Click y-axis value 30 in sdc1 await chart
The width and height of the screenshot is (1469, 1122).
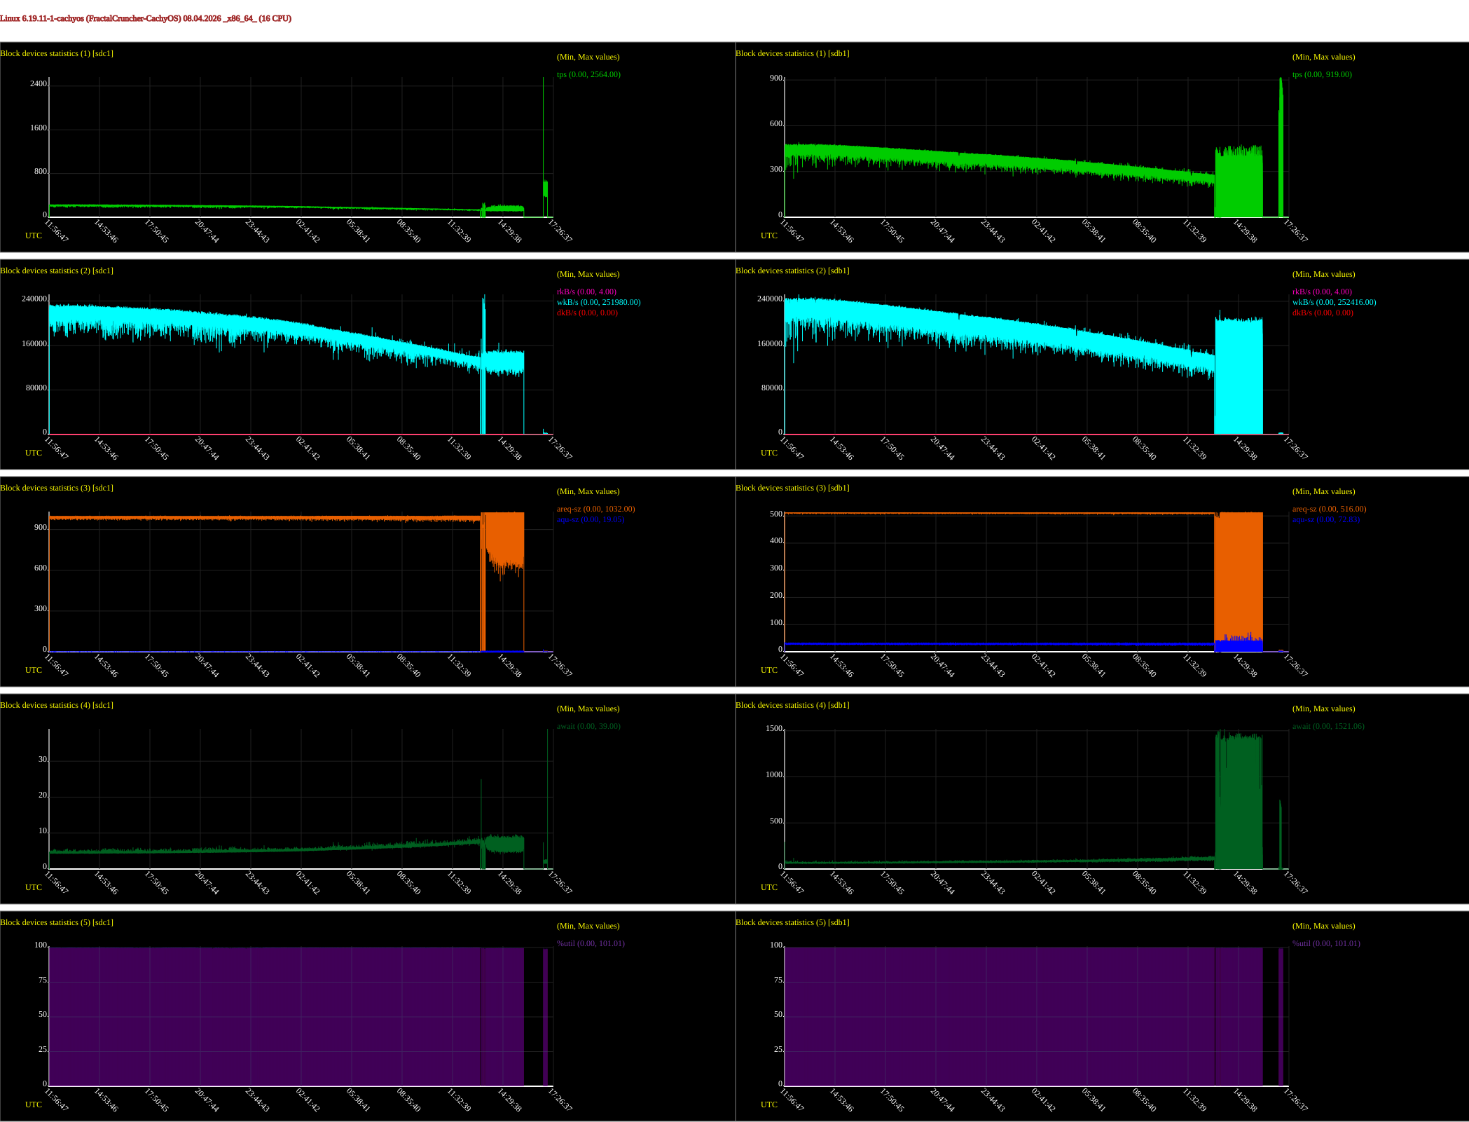pos(43,759)
